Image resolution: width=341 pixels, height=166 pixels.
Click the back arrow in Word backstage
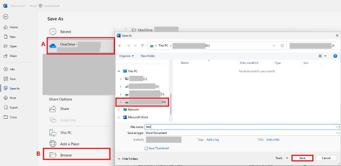pyautogui.click(x=6, y=17)
